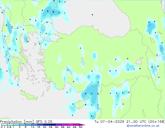
Task: Click the 0.1–0.5 mm lightest cyan legend swatch
Action: click(4, 125)
